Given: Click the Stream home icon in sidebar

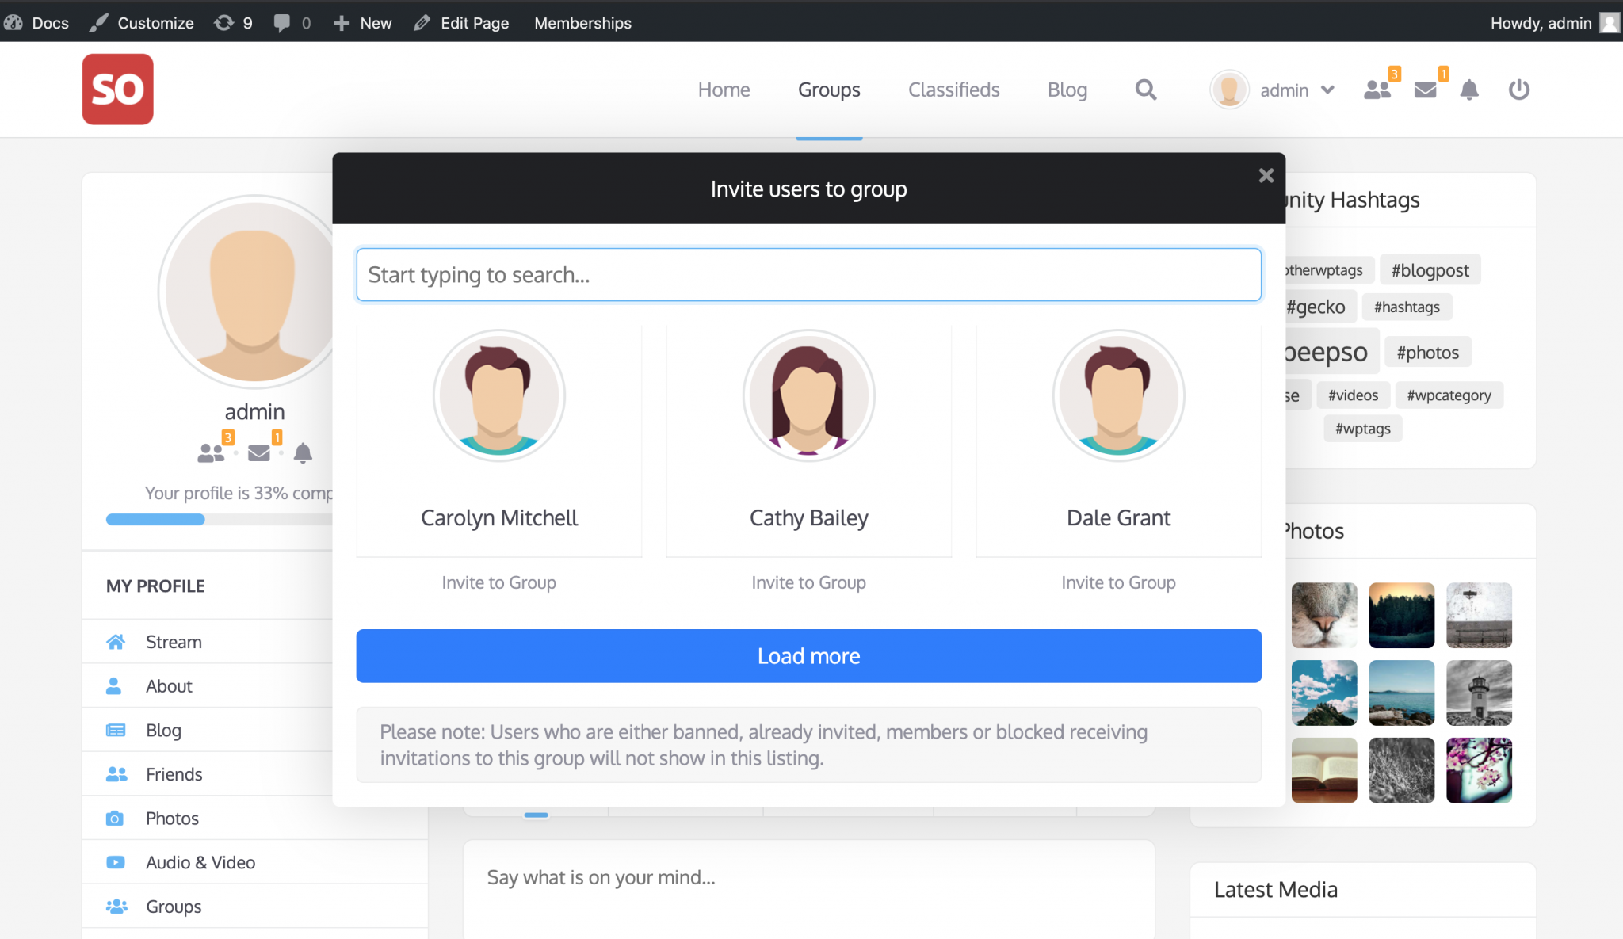Looking at the screenshot, I should point(116,641).
